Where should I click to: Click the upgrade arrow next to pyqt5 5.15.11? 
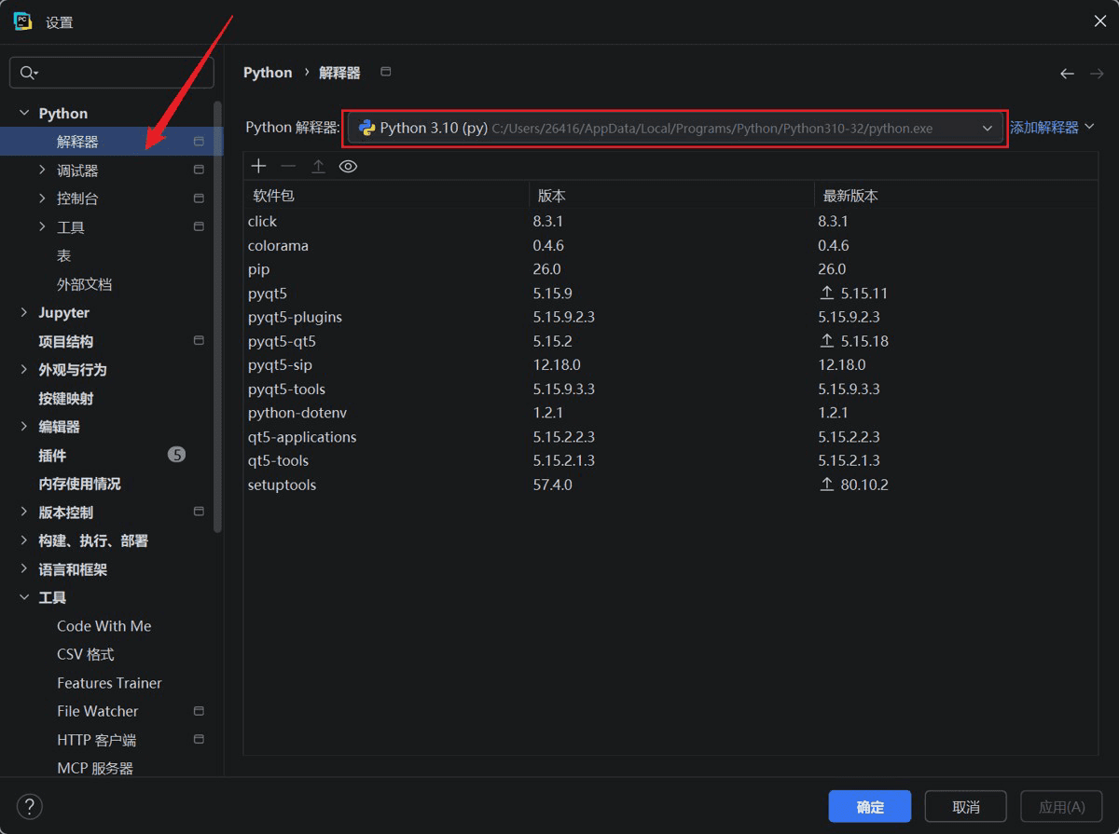[x=826, y=293]
